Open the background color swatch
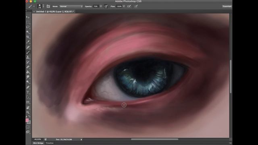Image resolution: width=258 pixels, height=145 pixels. (x=29, y=122)
